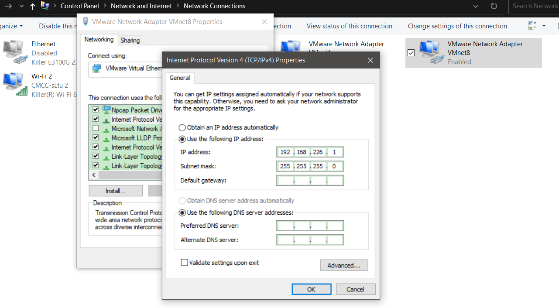This screenshot has height=308, width=559.
Task: Click the Default gateway field
Action: [x=310, y=180]
